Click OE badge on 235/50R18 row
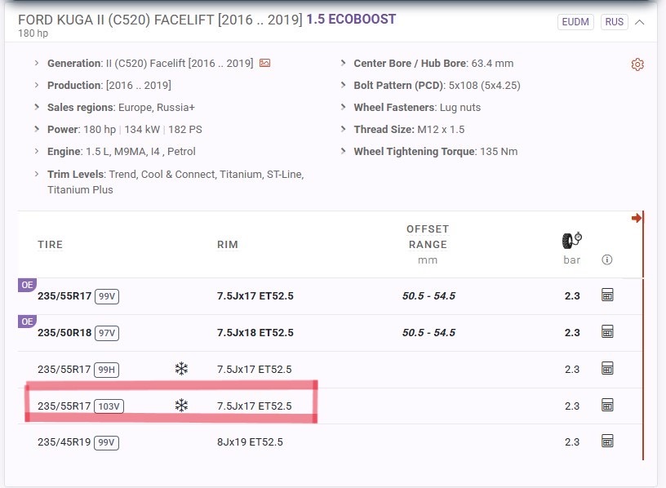The image size is (666, 488). click(27, 322)
